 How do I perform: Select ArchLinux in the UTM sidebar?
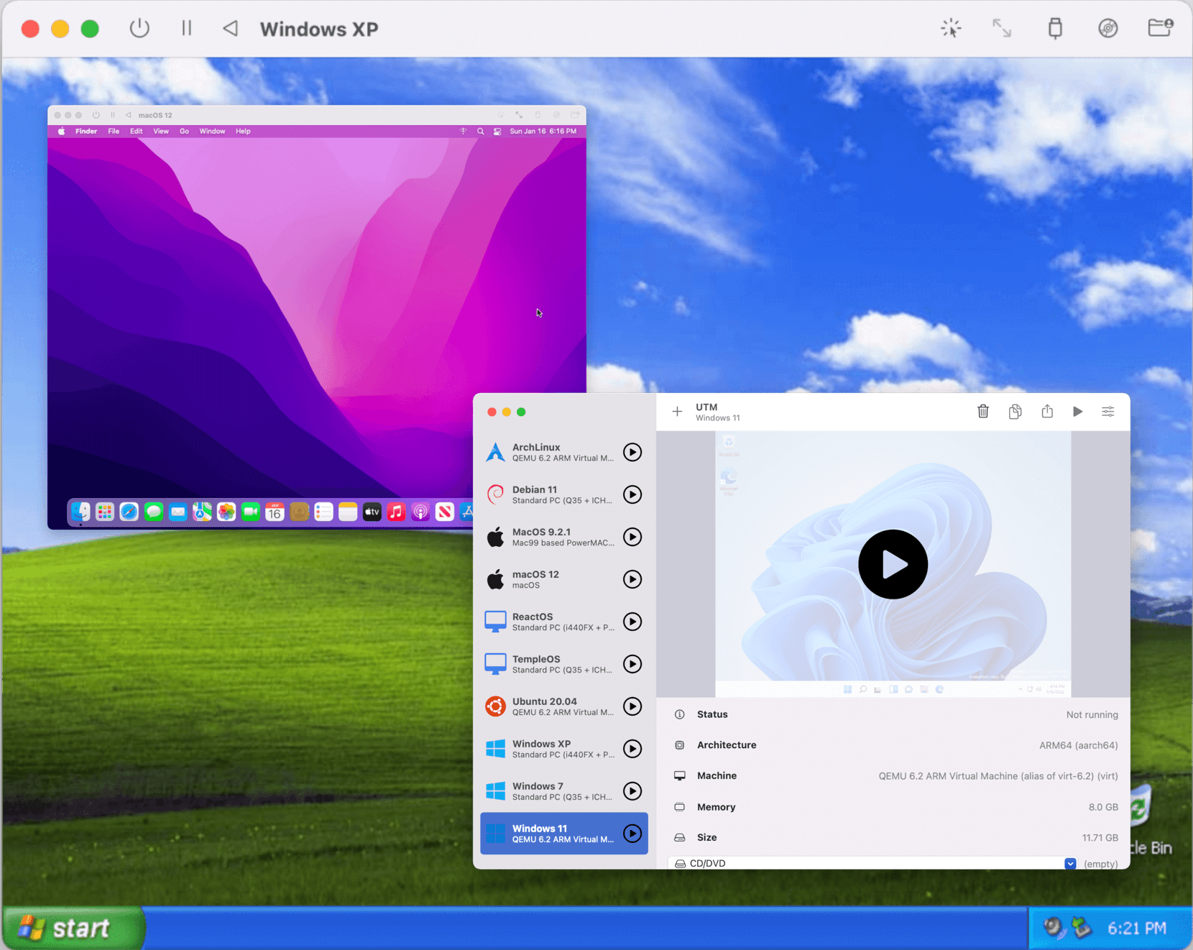click(x=564, y=452)
